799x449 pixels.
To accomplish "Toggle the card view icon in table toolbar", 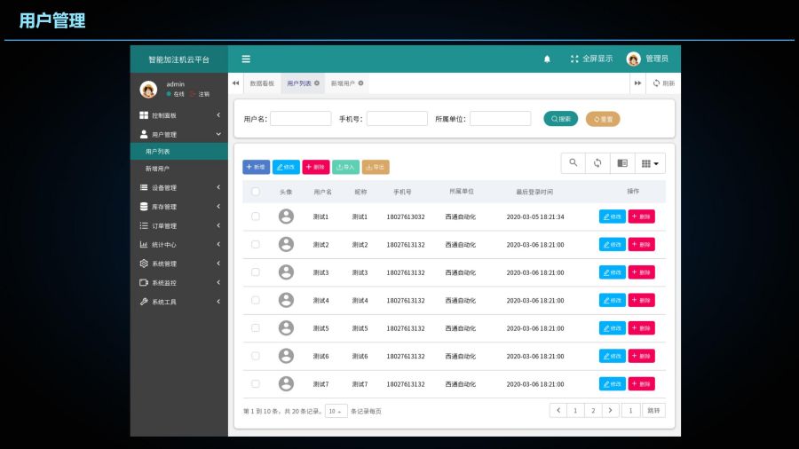I will click(622, 163).
